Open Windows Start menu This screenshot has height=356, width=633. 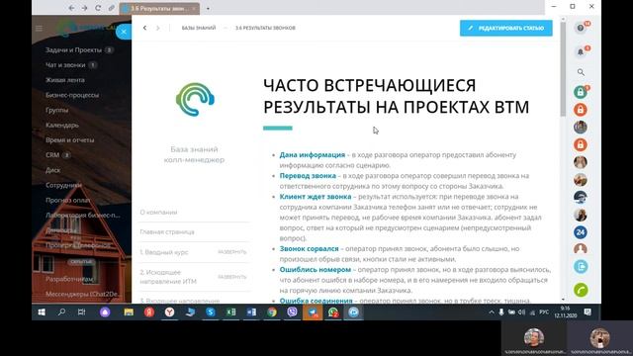click(x=42, y=312)
